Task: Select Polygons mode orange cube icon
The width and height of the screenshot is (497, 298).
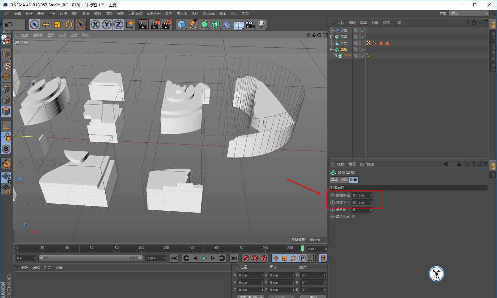Action: point(6,111)
